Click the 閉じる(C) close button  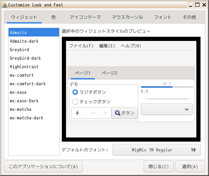click(159, 166)
